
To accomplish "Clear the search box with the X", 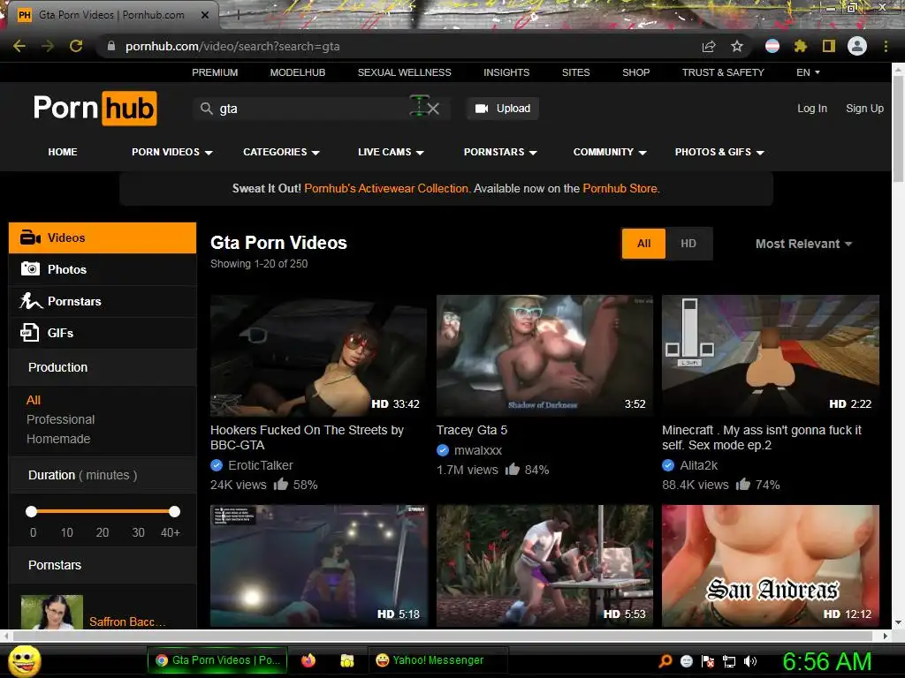I will [x=433, y=109].
